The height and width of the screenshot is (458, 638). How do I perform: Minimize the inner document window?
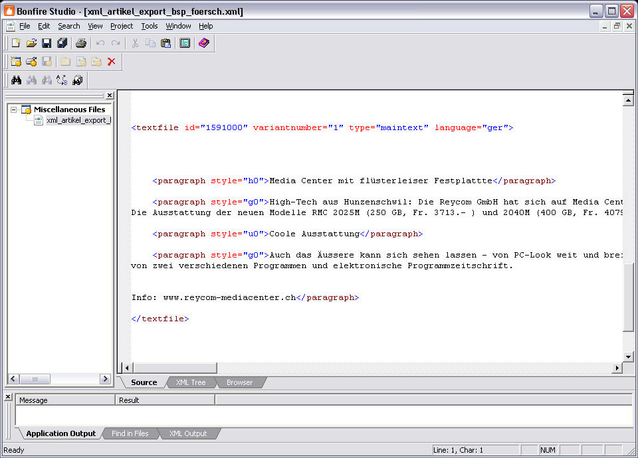(605, 26)
